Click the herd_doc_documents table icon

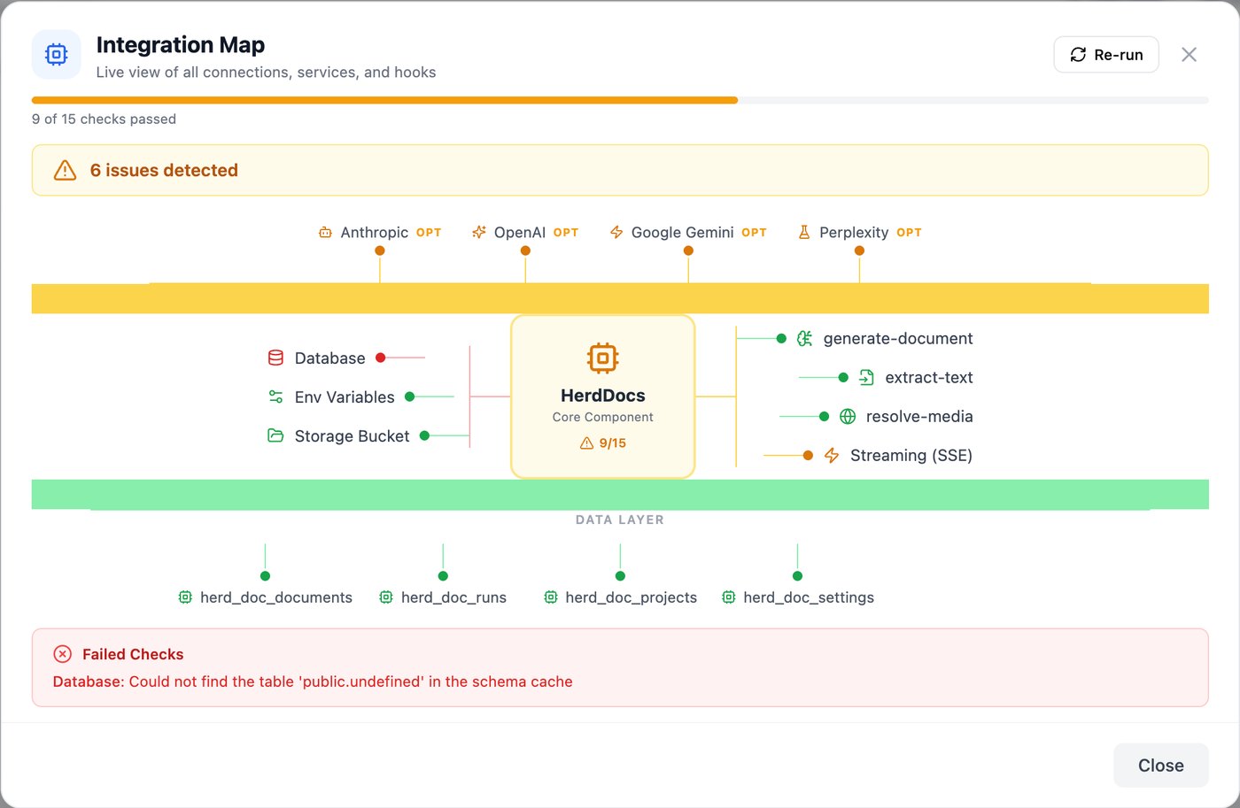(185, 597)
